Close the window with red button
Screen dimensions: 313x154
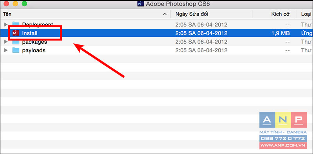[x=6, y=4]
